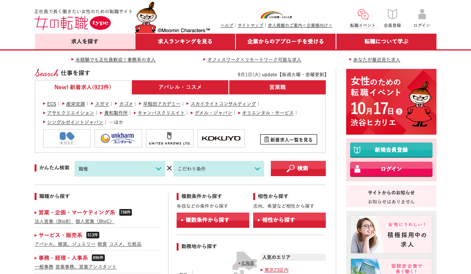Click the 複数条件から探す red button

[x=213, y=220]
